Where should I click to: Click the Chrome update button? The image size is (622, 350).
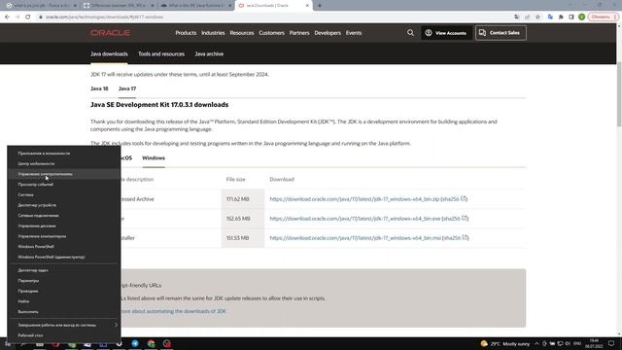(603, 17)
